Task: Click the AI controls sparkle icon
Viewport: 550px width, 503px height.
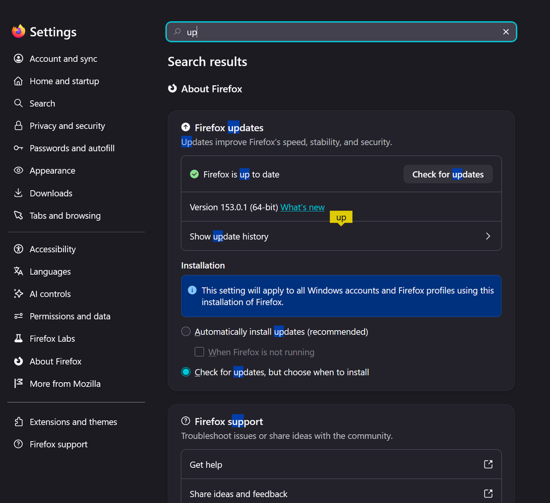Action: 18,294
